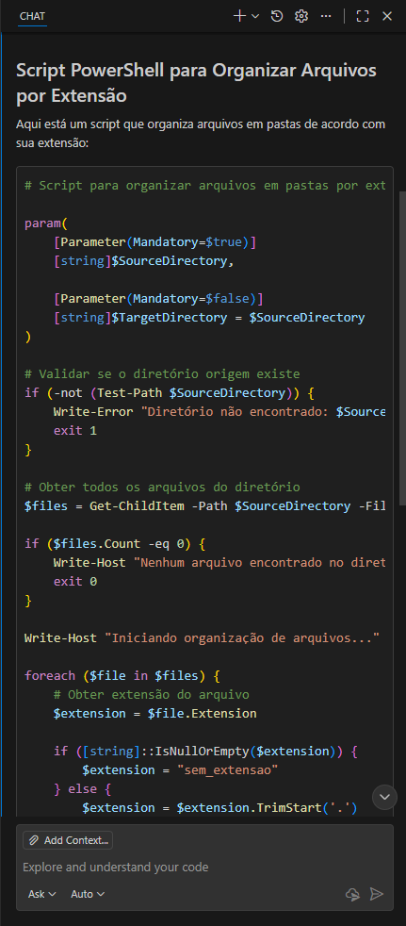
Task: Click '[string]$TargetDirectory = $SourceDirectory' line
Action: 209,318
